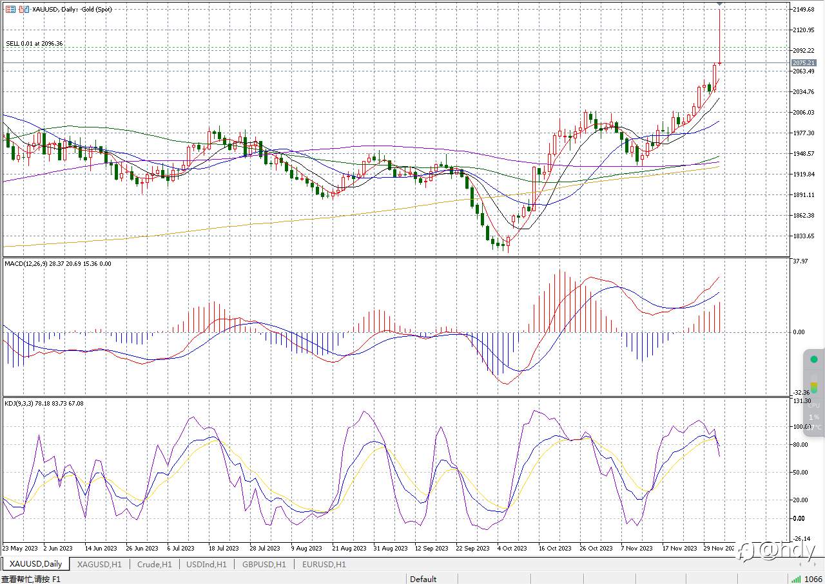This screenshot has height=584, width=825.
Task: Click the green status dot on side widget
Action: (x=814, y=359)
